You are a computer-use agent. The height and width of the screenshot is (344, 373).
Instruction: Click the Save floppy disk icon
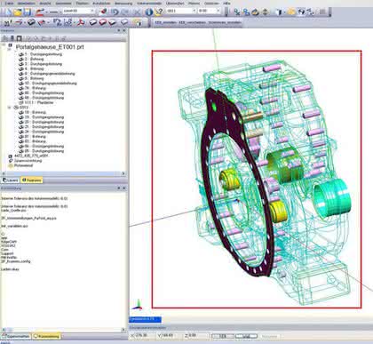click(28, 12)
